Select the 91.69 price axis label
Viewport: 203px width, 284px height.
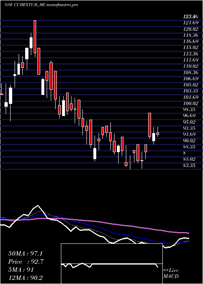pyautogui.click(x=189, y=134)
